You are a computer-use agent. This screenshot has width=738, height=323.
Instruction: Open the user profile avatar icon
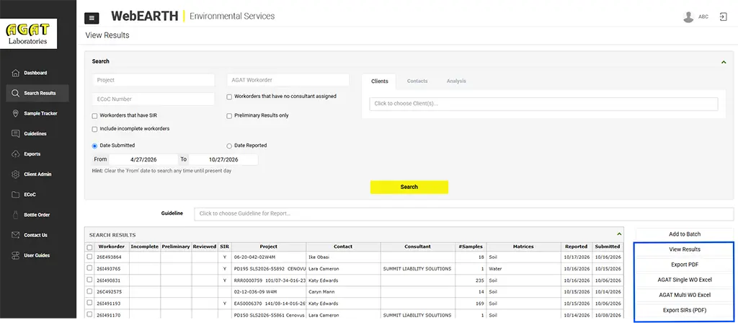point(688,17)
